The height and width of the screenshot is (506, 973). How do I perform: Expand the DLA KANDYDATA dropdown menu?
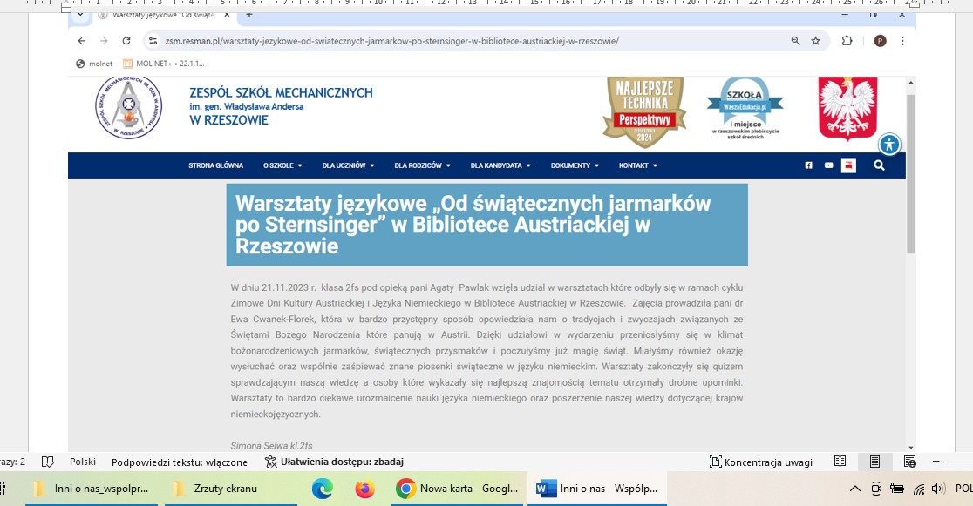pos(500,165)
